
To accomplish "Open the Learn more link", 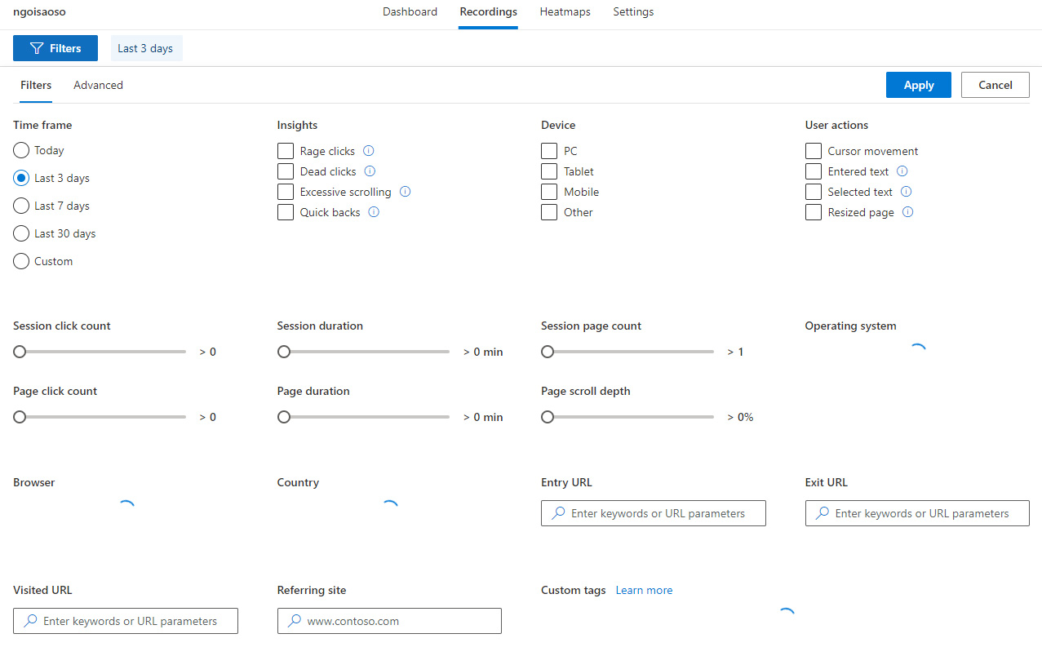I will click(644, 590).
